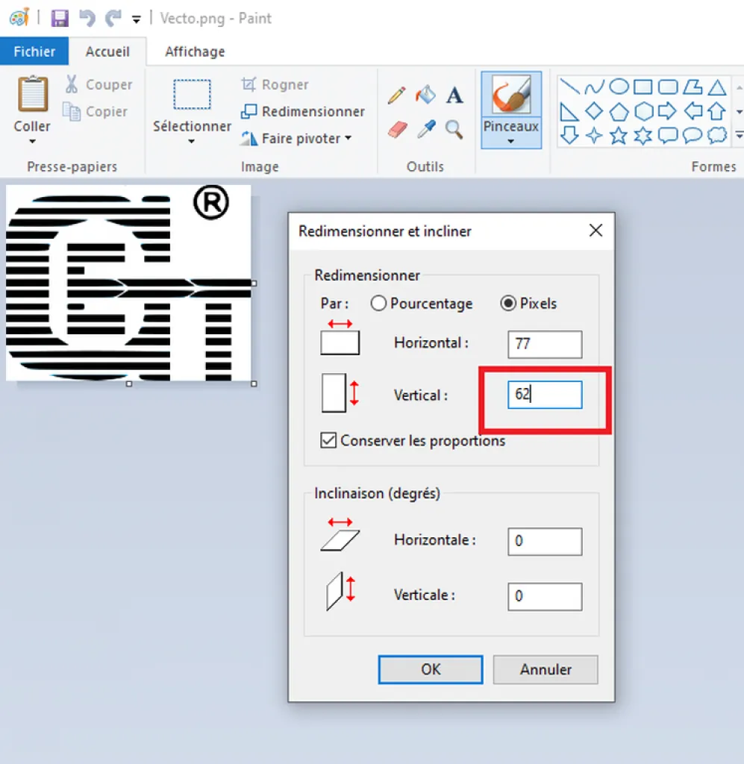Image resolution: width=744 pixels, height=764 pixels.
Task: Undo the last action from title bar
Action: (87, 19)
